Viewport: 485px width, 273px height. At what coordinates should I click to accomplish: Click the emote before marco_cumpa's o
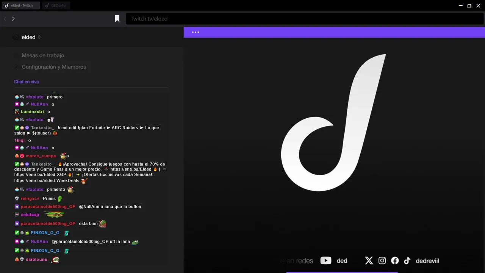coord(63,155)
